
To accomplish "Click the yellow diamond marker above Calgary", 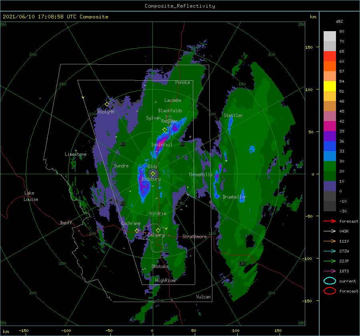I will click(x=158, y=230).
